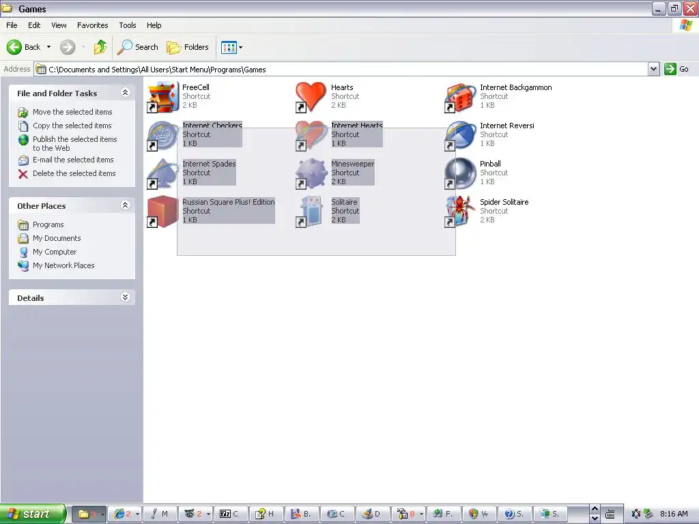Viewport: 699px width, 524px height.
Task: Click the Forward arrow button
Action: (x=68, y=47)
